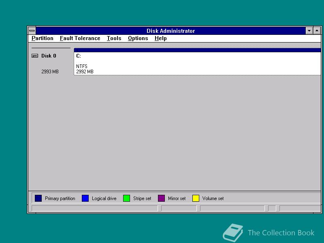The width and height of the screenshot is (324, 243).
Task: Click the Stripe set legend label
Action: pos(142,198)
